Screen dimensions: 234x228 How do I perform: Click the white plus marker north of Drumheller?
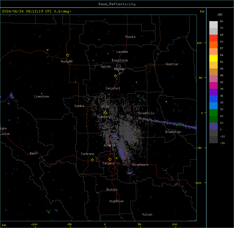pos(166,102)
